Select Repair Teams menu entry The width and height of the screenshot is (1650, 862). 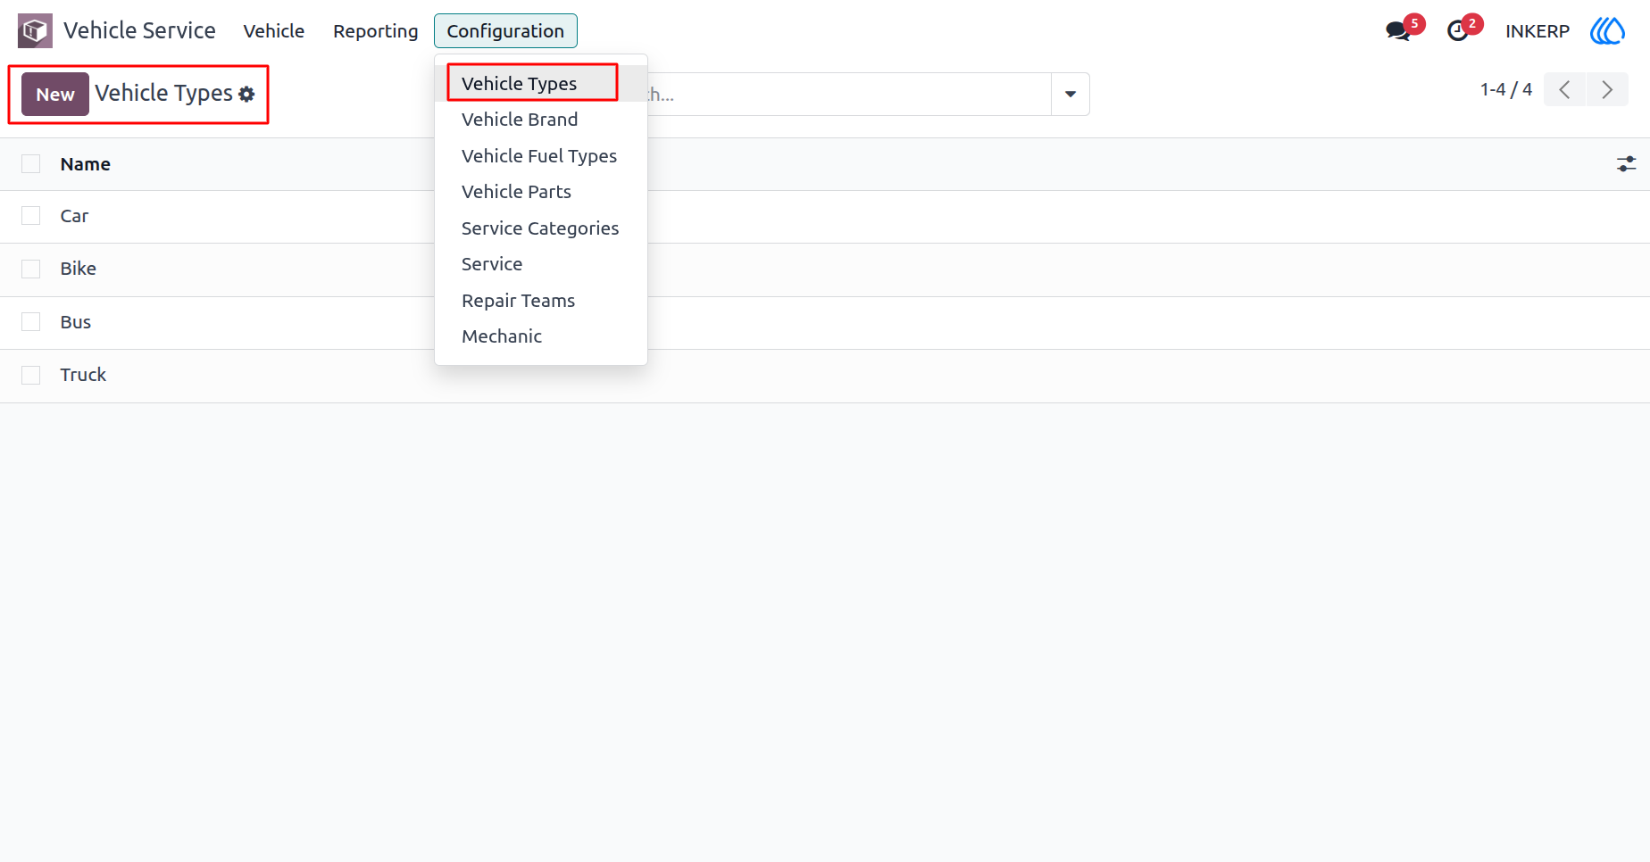tap(540, 301)
